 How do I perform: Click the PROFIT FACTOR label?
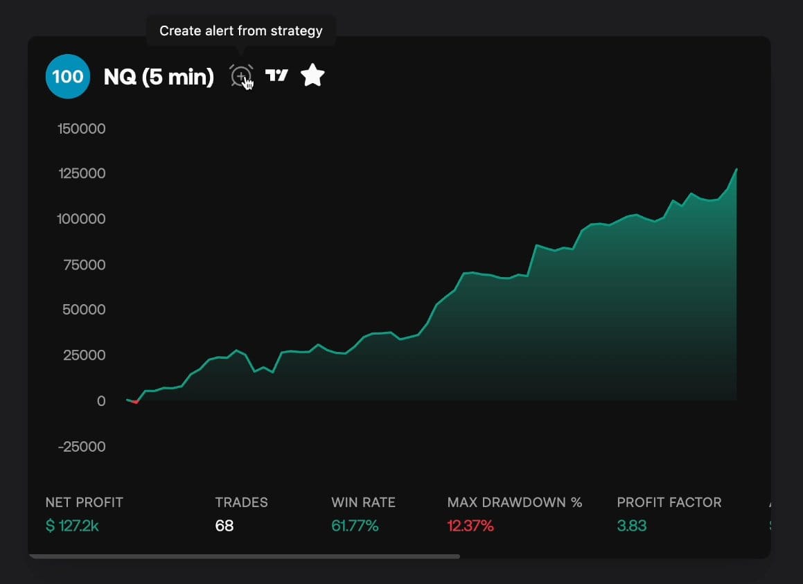669,502
